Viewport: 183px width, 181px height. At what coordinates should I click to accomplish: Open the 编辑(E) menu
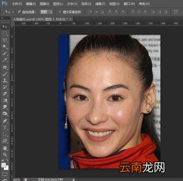click(31, 4)
